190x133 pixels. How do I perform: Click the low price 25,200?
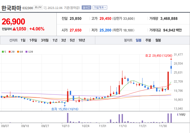(105, 30)
